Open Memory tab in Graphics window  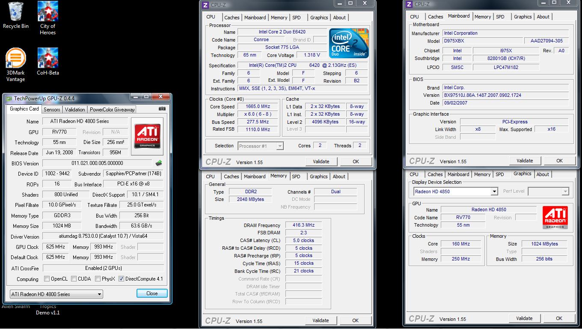[x=482, y=174]
